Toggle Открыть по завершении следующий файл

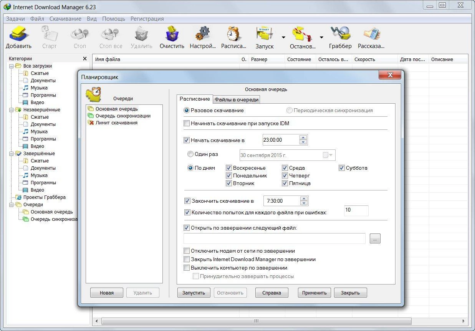pos(187,228)
